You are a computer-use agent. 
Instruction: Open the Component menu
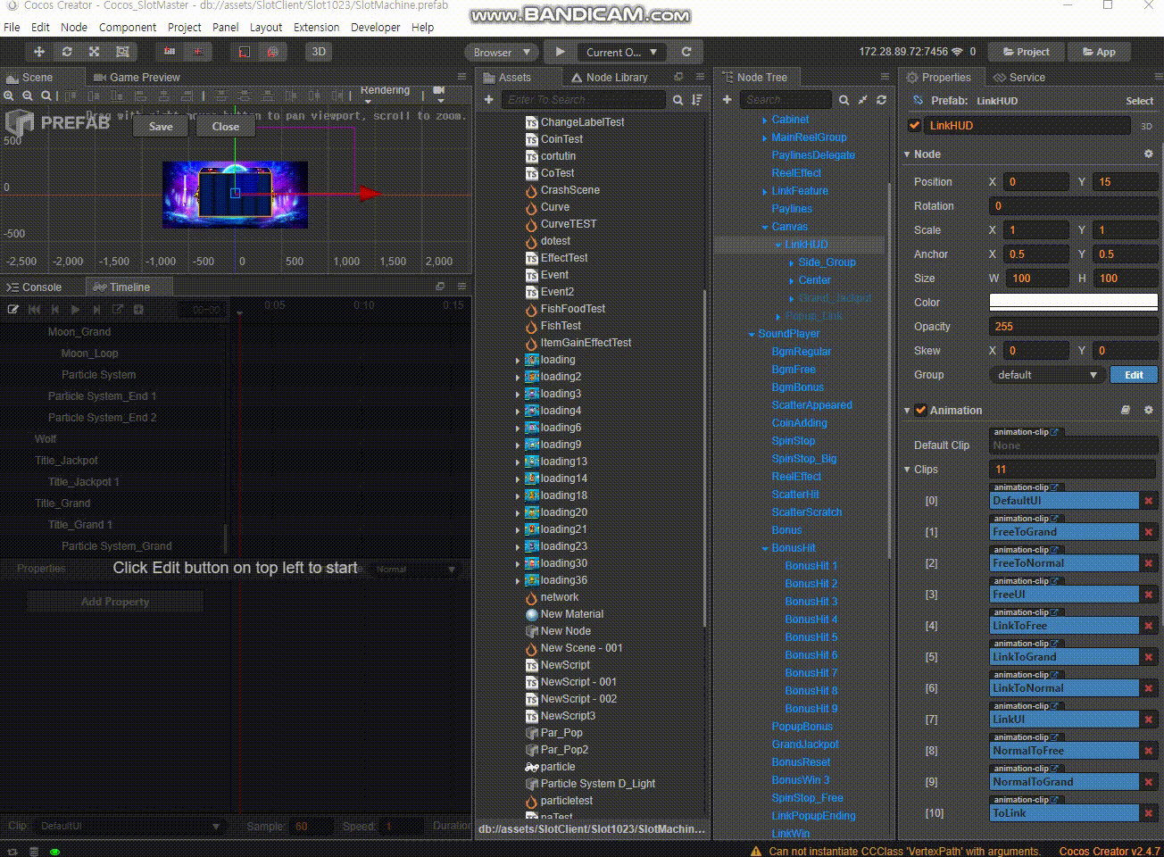click(x=127, y=28)
